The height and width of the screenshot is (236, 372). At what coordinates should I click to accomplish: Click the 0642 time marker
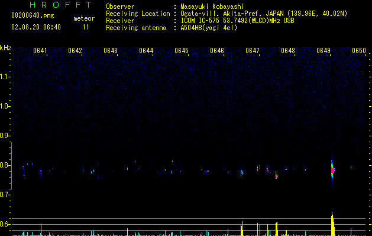click(x=75, y=51)
